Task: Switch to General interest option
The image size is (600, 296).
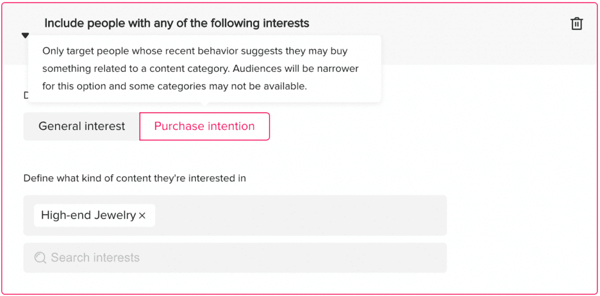Action: click(x=81, y=126)
